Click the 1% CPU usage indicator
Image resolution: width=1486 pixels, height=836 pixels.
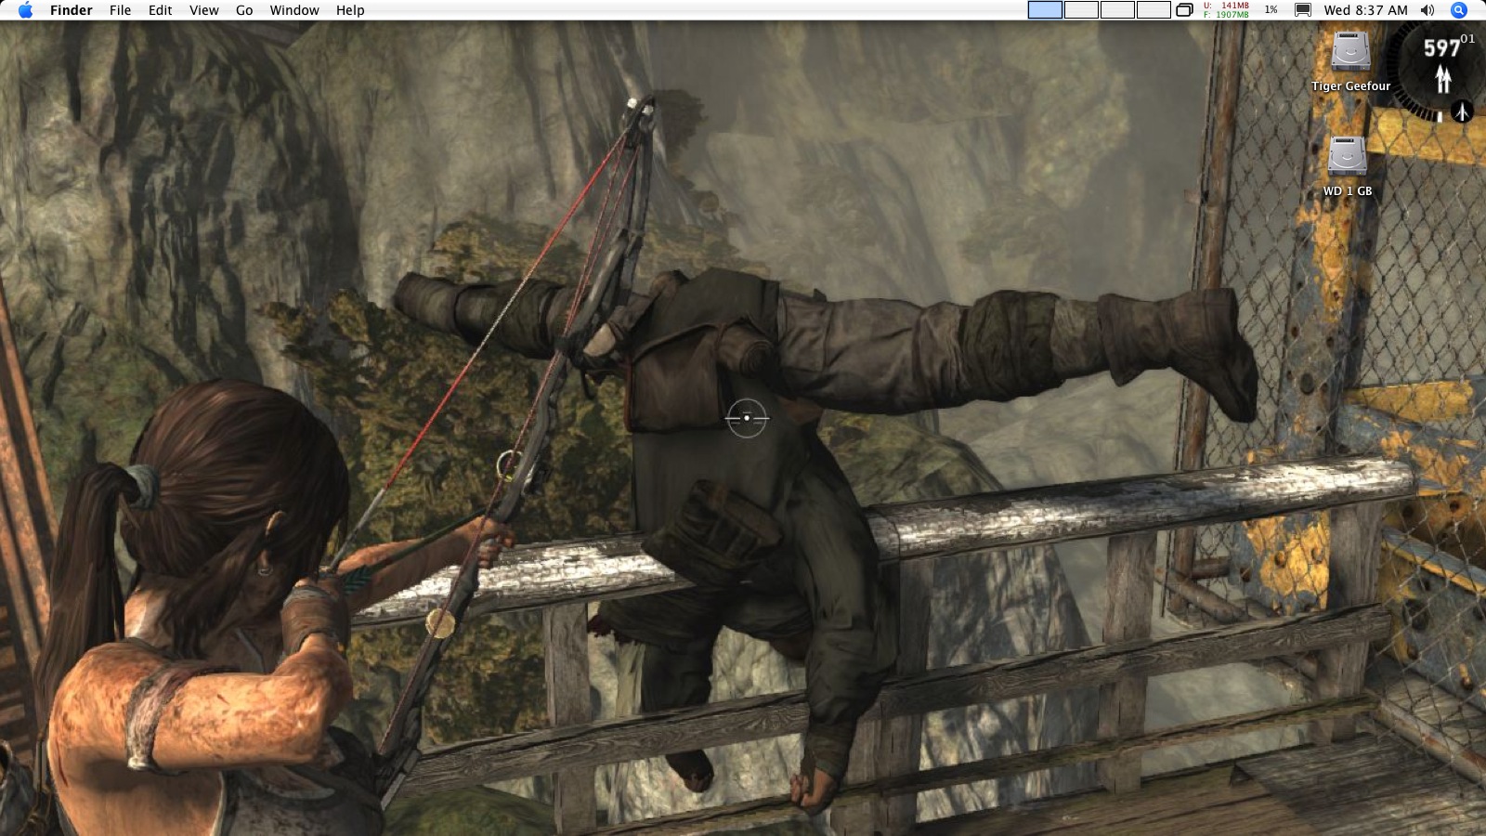click(1271, 10)
